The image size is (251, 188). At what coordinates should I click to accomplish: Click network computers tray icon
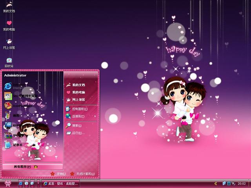pyautogui.click(x=224, y=183)
